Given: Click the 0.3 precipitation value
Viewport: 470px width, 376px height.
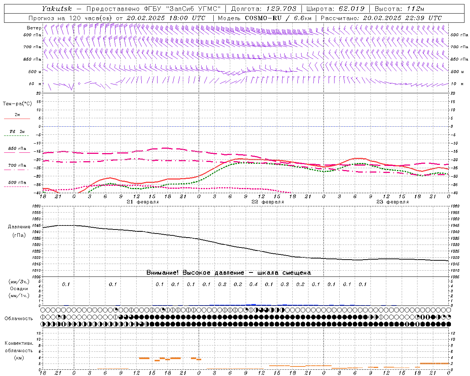Looking at the screenshot, I should (285, 284).
